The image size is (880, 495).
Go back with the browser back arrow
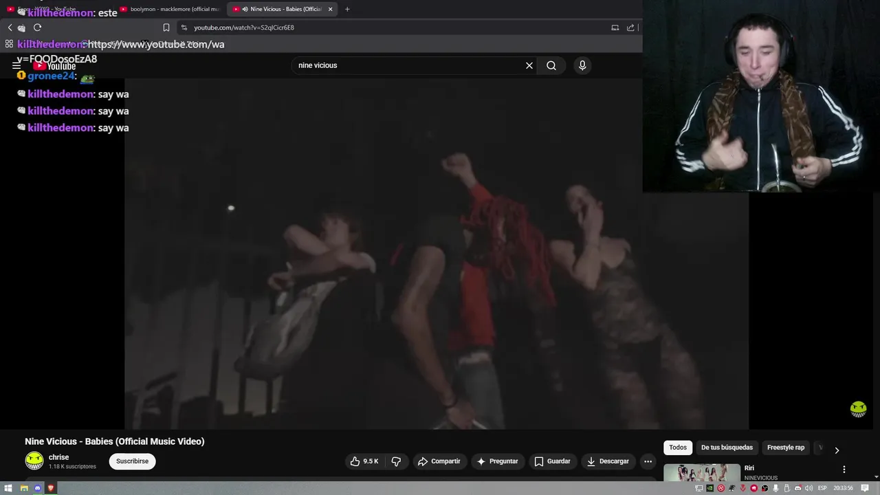point(10,27)
